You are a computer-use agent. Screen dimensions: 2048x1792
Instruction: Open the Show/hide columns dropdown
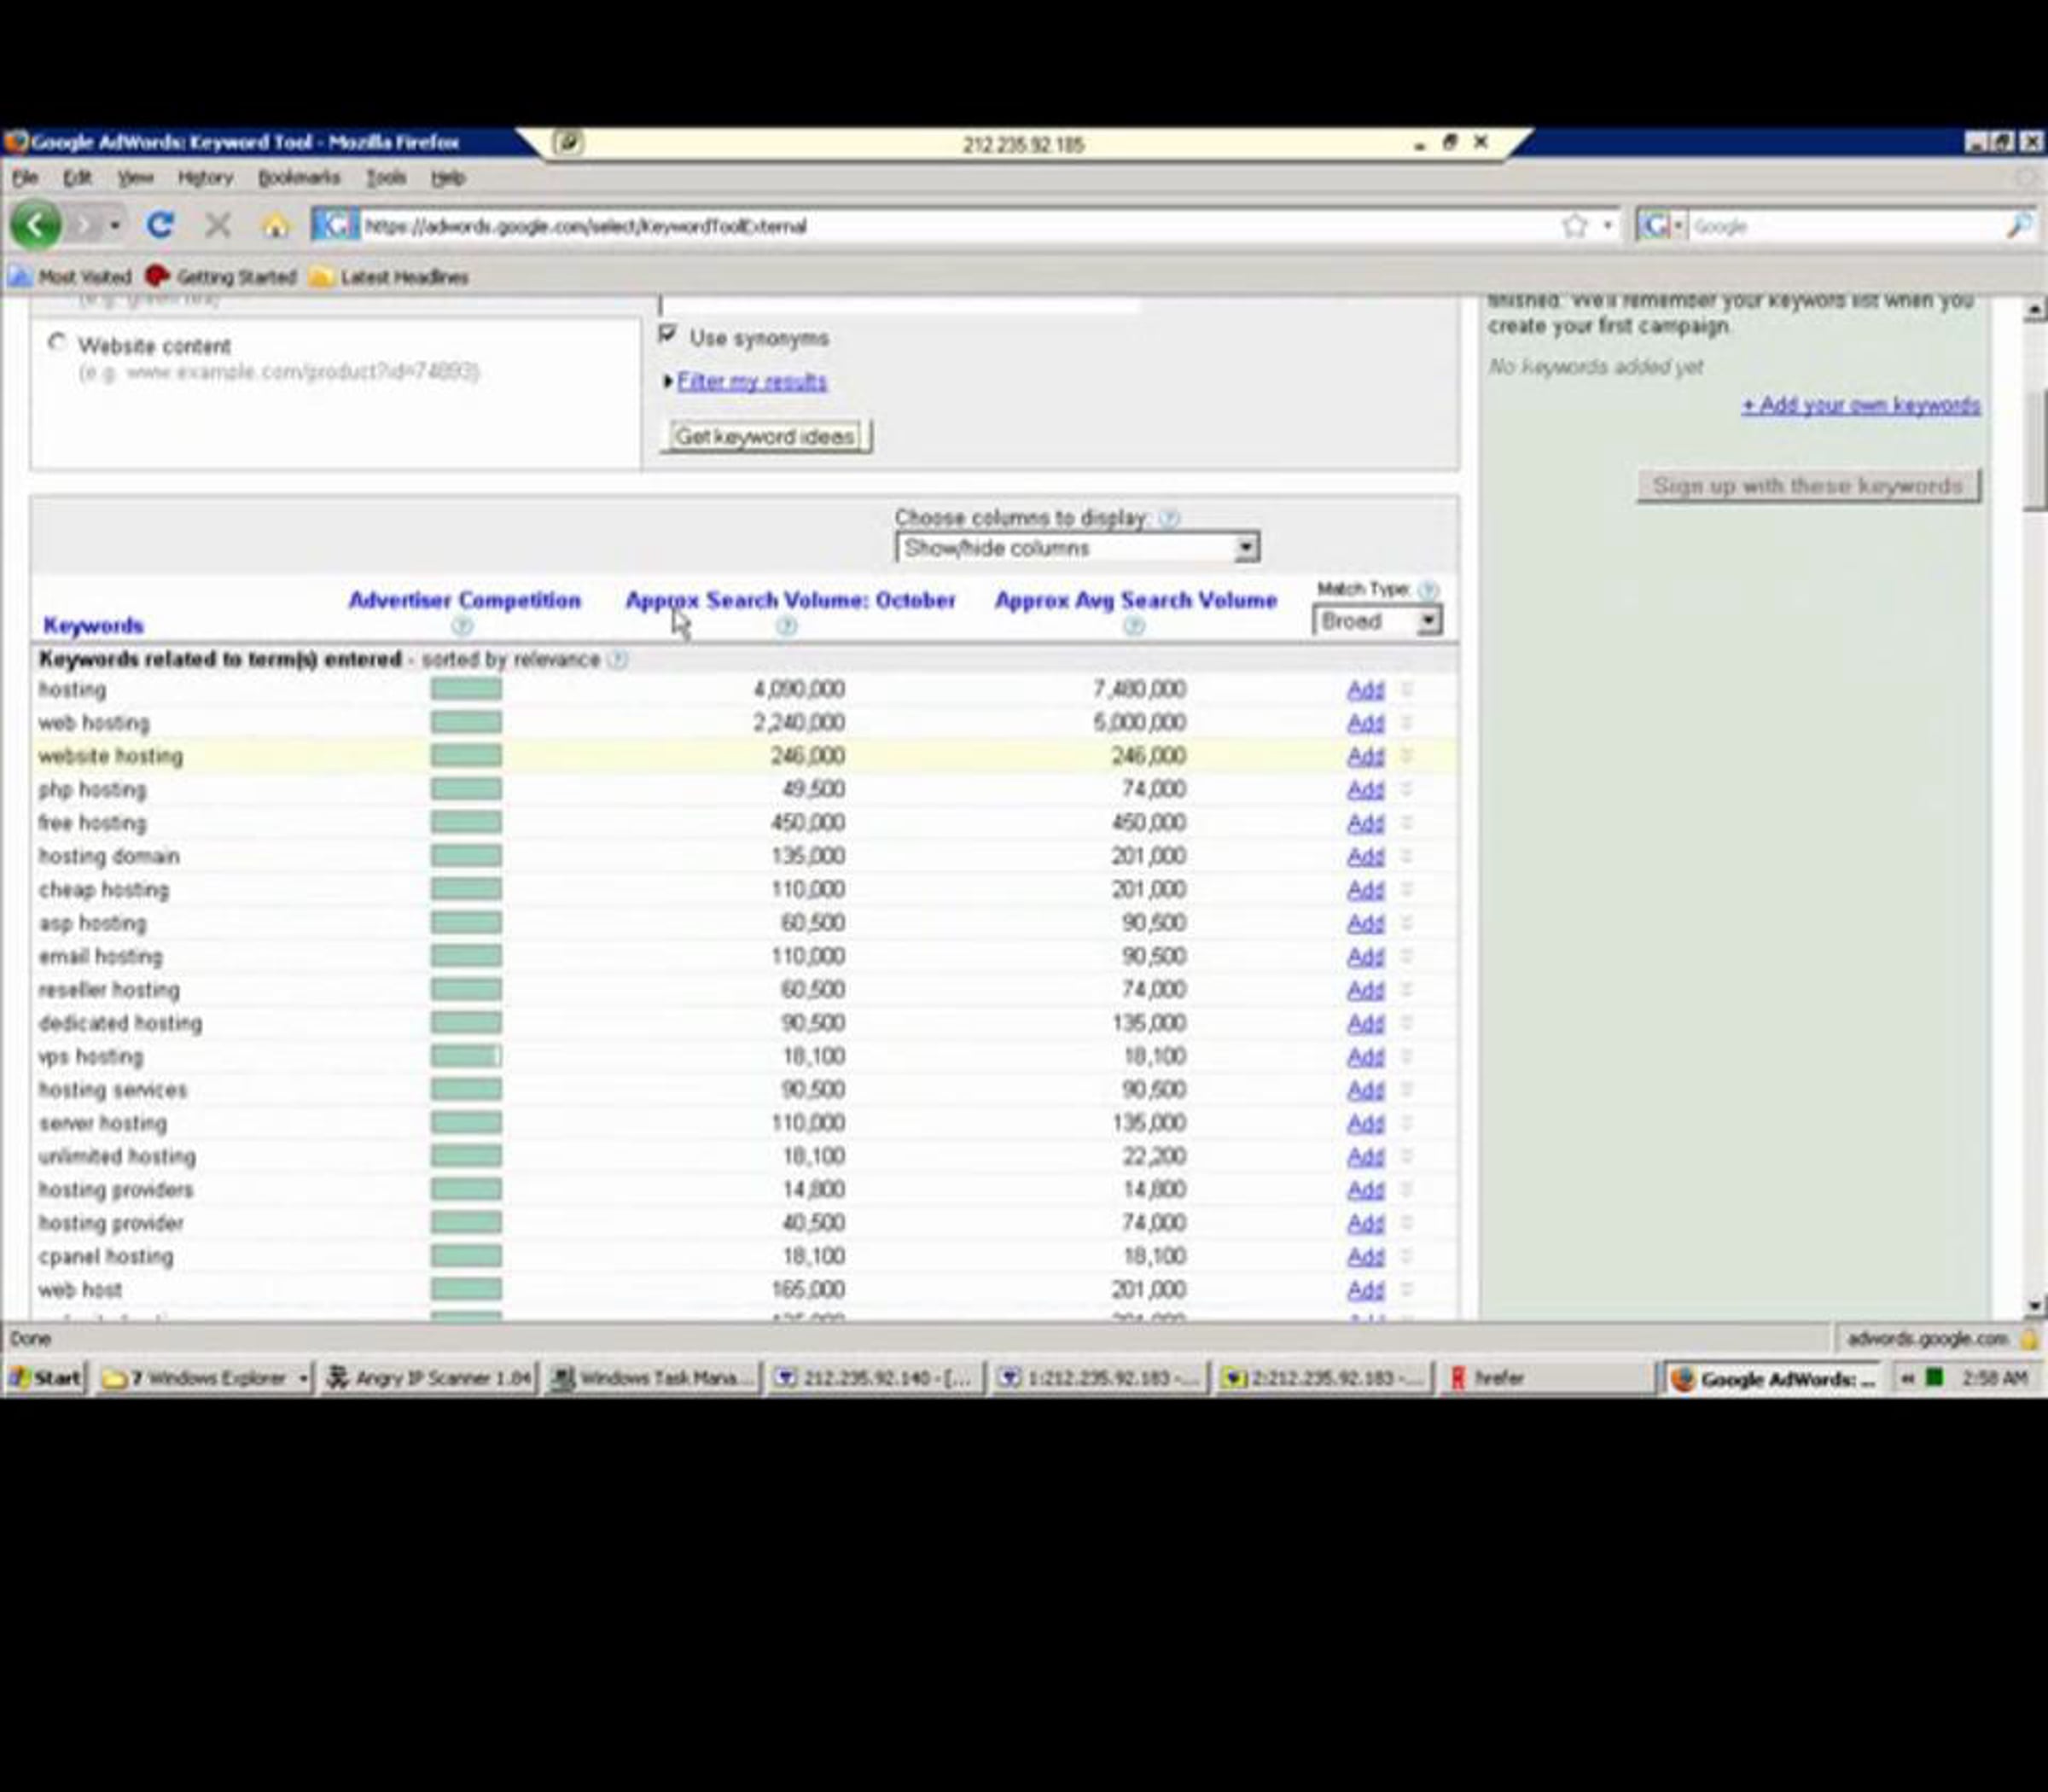1077,548
